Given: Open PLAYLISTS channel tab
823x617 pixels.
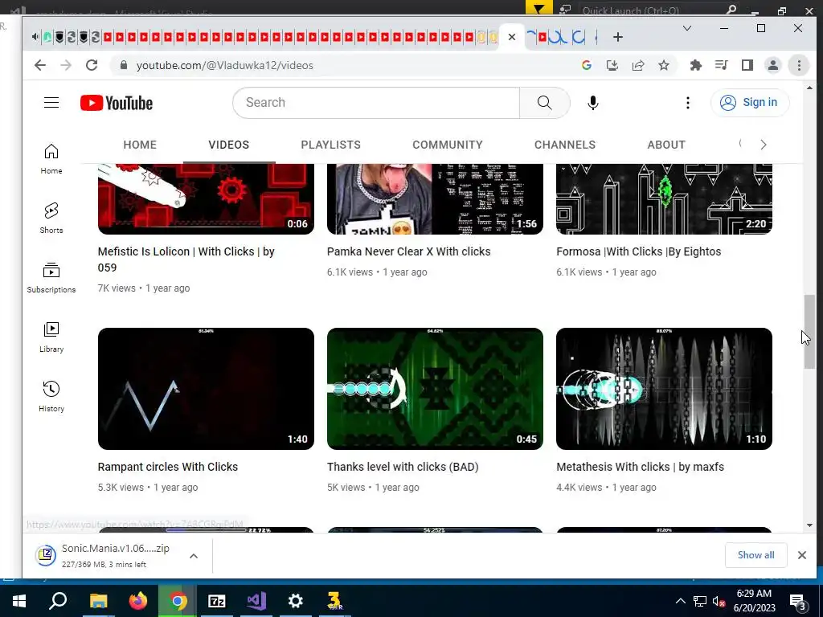Looking at the screenshot, I should point(330,145).
